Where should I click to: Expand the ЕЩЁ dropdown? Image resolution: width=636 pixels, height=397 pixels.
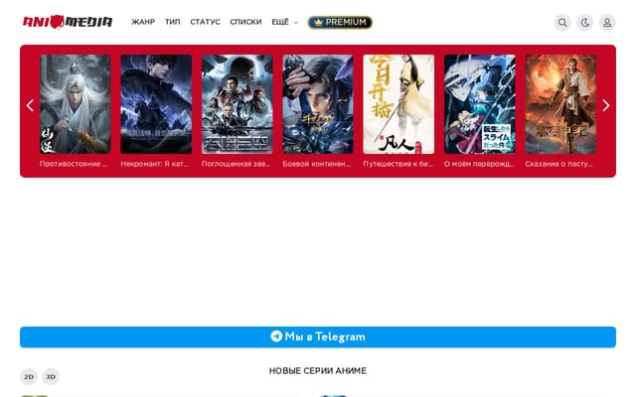(285, 22)
